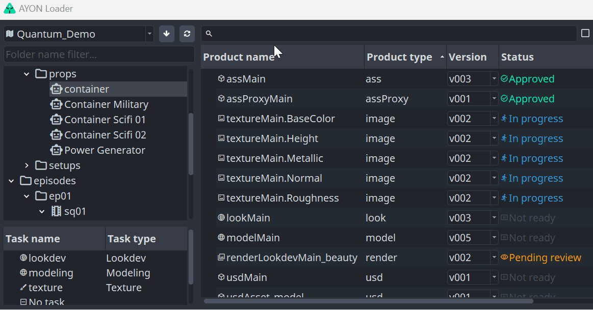
Task: Click the lookMain product icon
Action: pos(221,217)
